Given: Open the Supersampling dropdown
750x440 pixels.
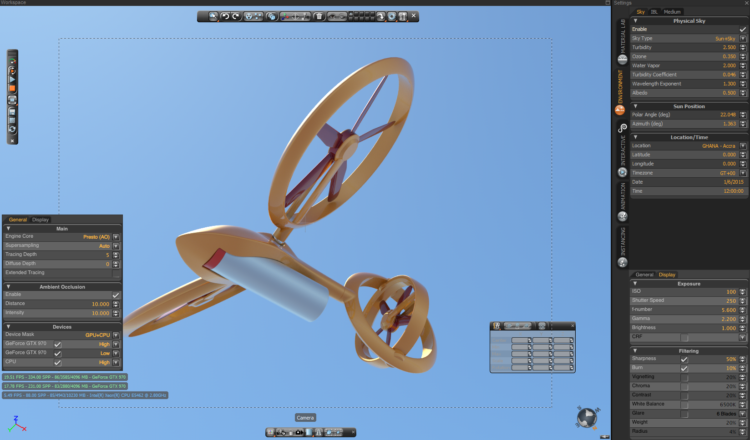Looking at the screenshot, I should point(116,246).
